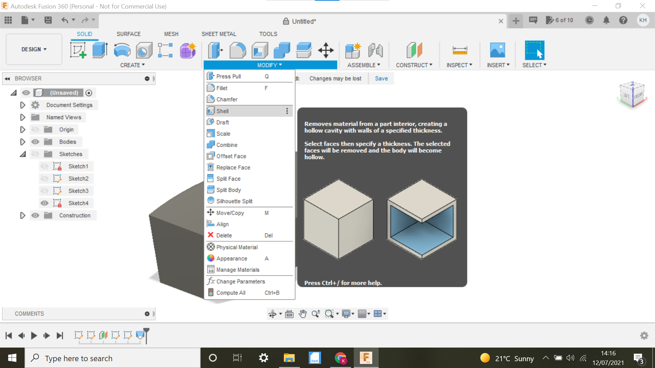Insert an image using the Insert panel icon
The height and width of the screenshot is (368, 655).
[x=498, y=50]
